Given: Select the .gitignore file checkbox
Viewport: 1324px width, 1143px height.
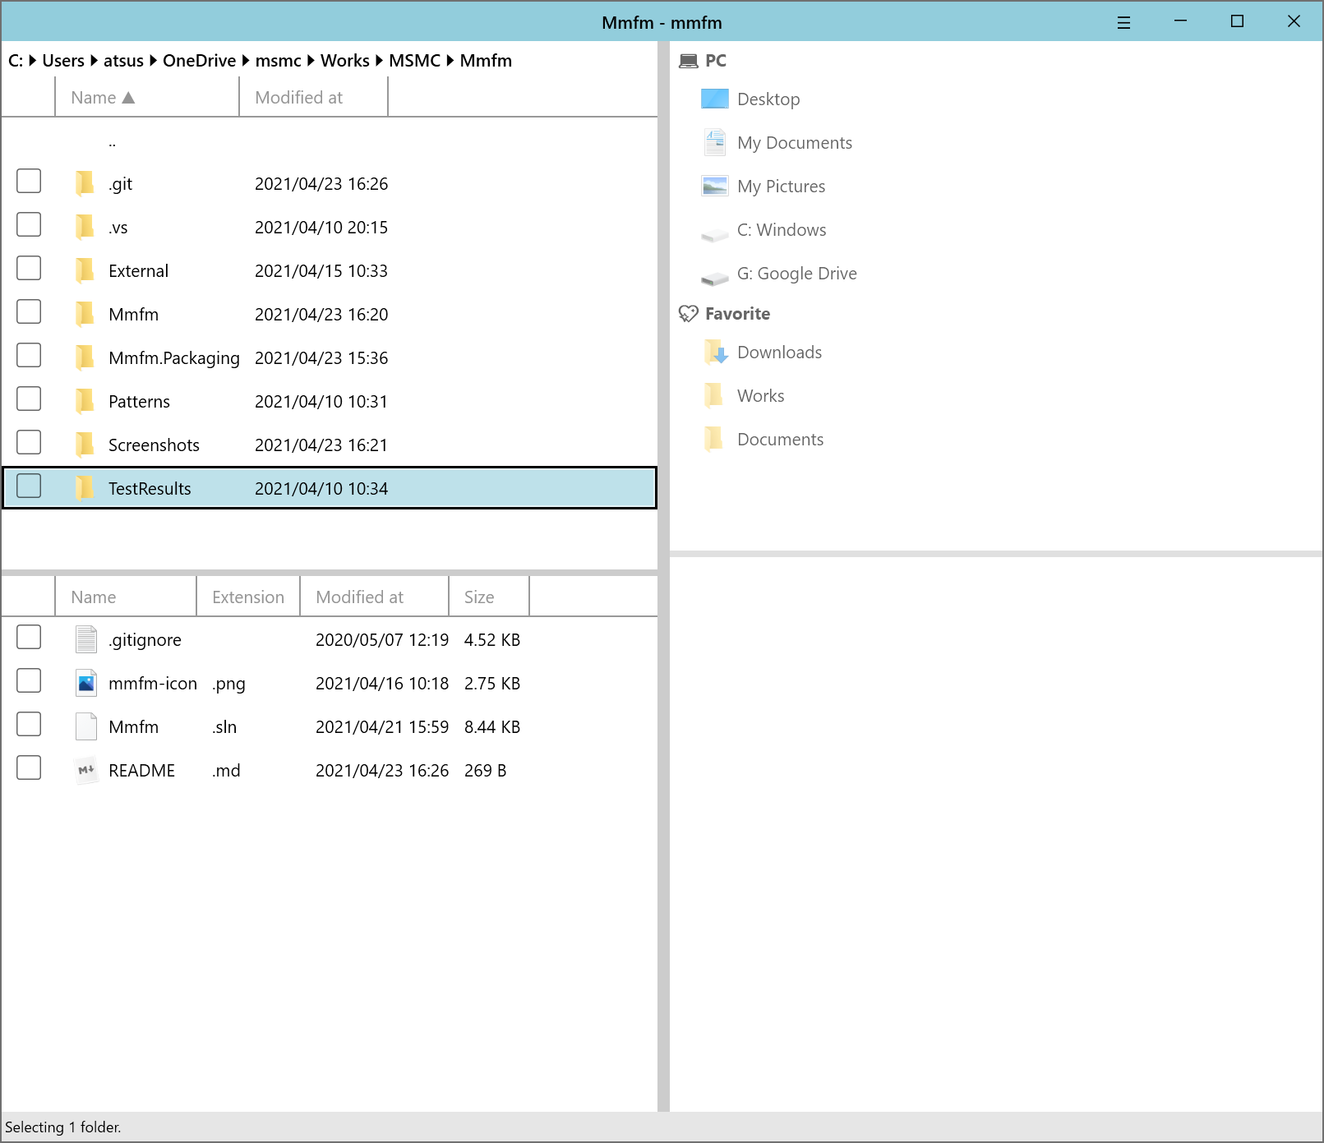Looking at the screenshot, I should tap(29, 638).
